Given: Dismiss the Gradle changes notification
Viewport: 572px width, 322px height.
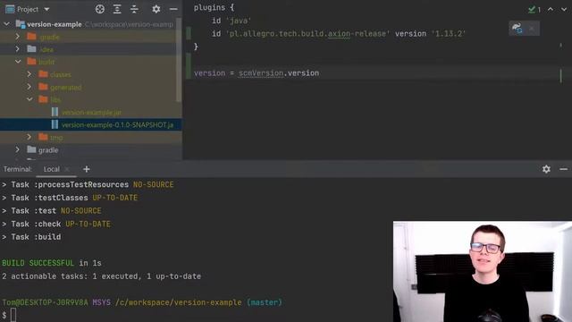Looking at the screenshot, I should pos(532,28).
